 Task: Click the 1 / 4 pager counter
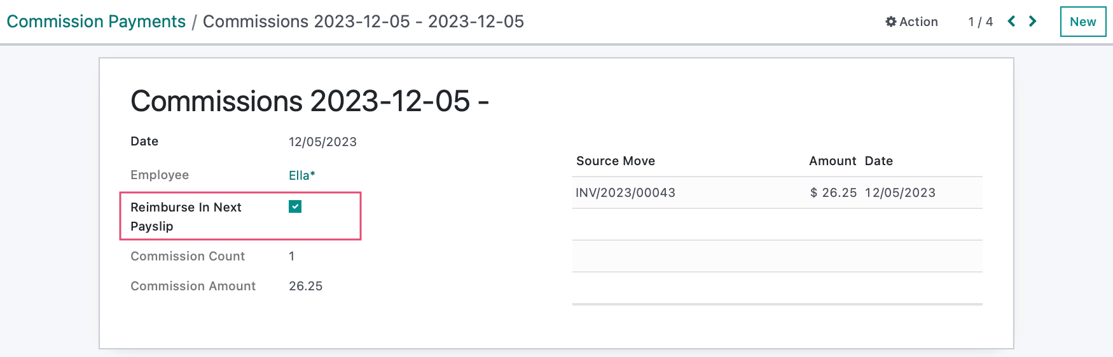(x=980, y=22)
